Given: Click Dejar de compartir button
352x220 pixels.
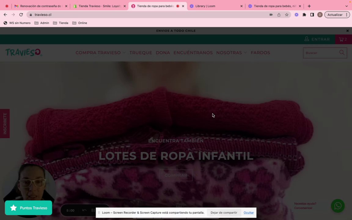Looking at the screenshot, I should (224, 213).
